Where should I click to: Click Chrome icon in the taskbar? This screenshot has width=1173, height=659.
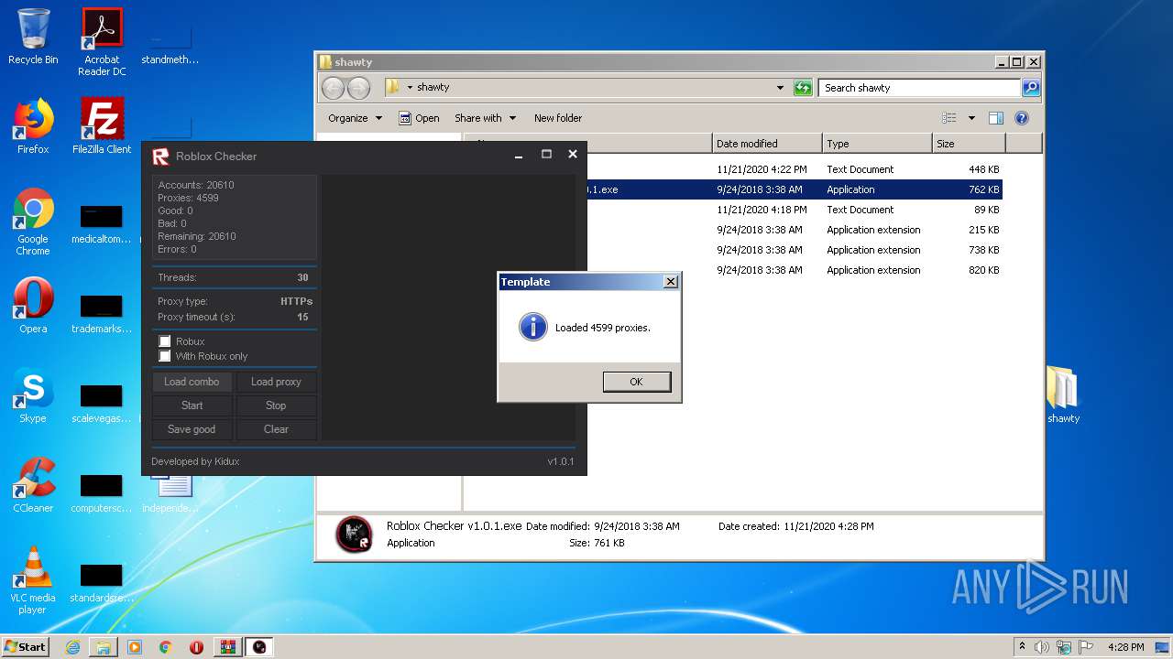coord(166,647)
